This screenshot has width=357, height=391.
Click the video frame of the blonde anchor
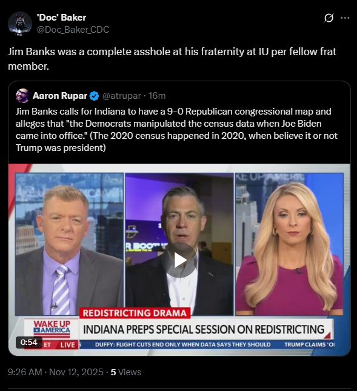click(x=289, y=244)
